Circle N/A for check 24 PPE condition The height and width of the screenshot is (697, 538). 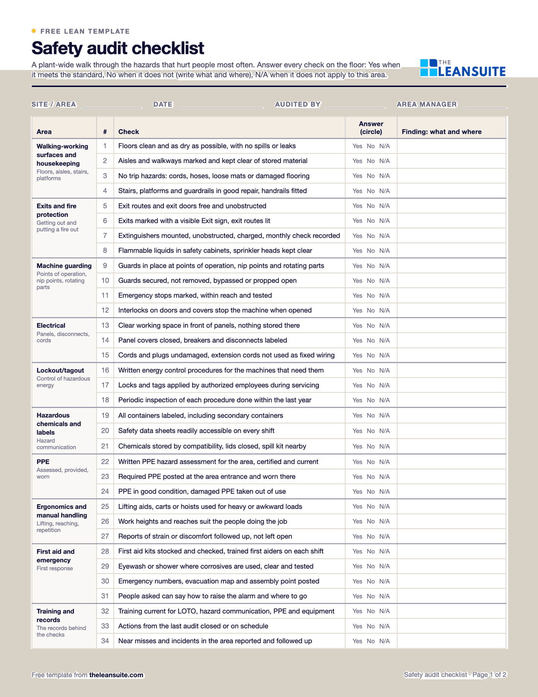tap(384, 491)
